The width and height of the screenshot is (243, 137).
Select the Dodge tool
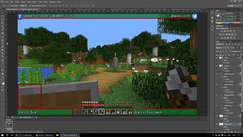pyautogui.click(x=3, y=57)
